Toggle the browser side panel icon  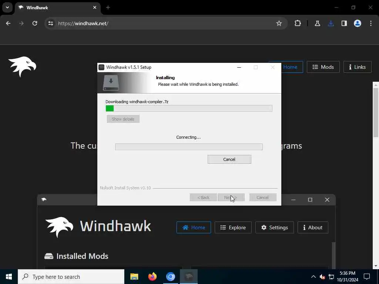pyautogui.click(x=344, y=23)
